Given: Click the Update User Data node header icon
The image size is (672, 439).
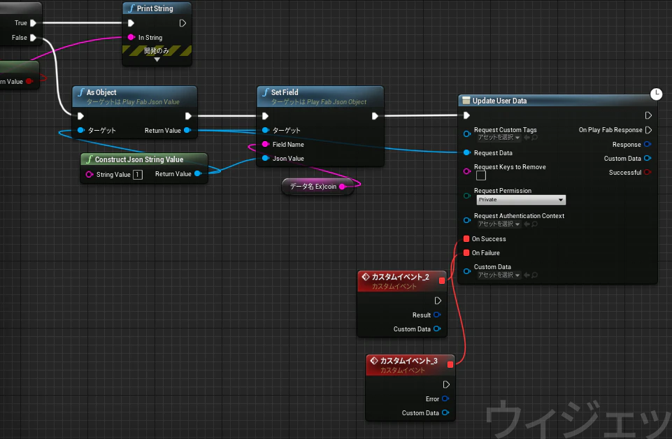Looking at the screenshot, I should (466, 100).
